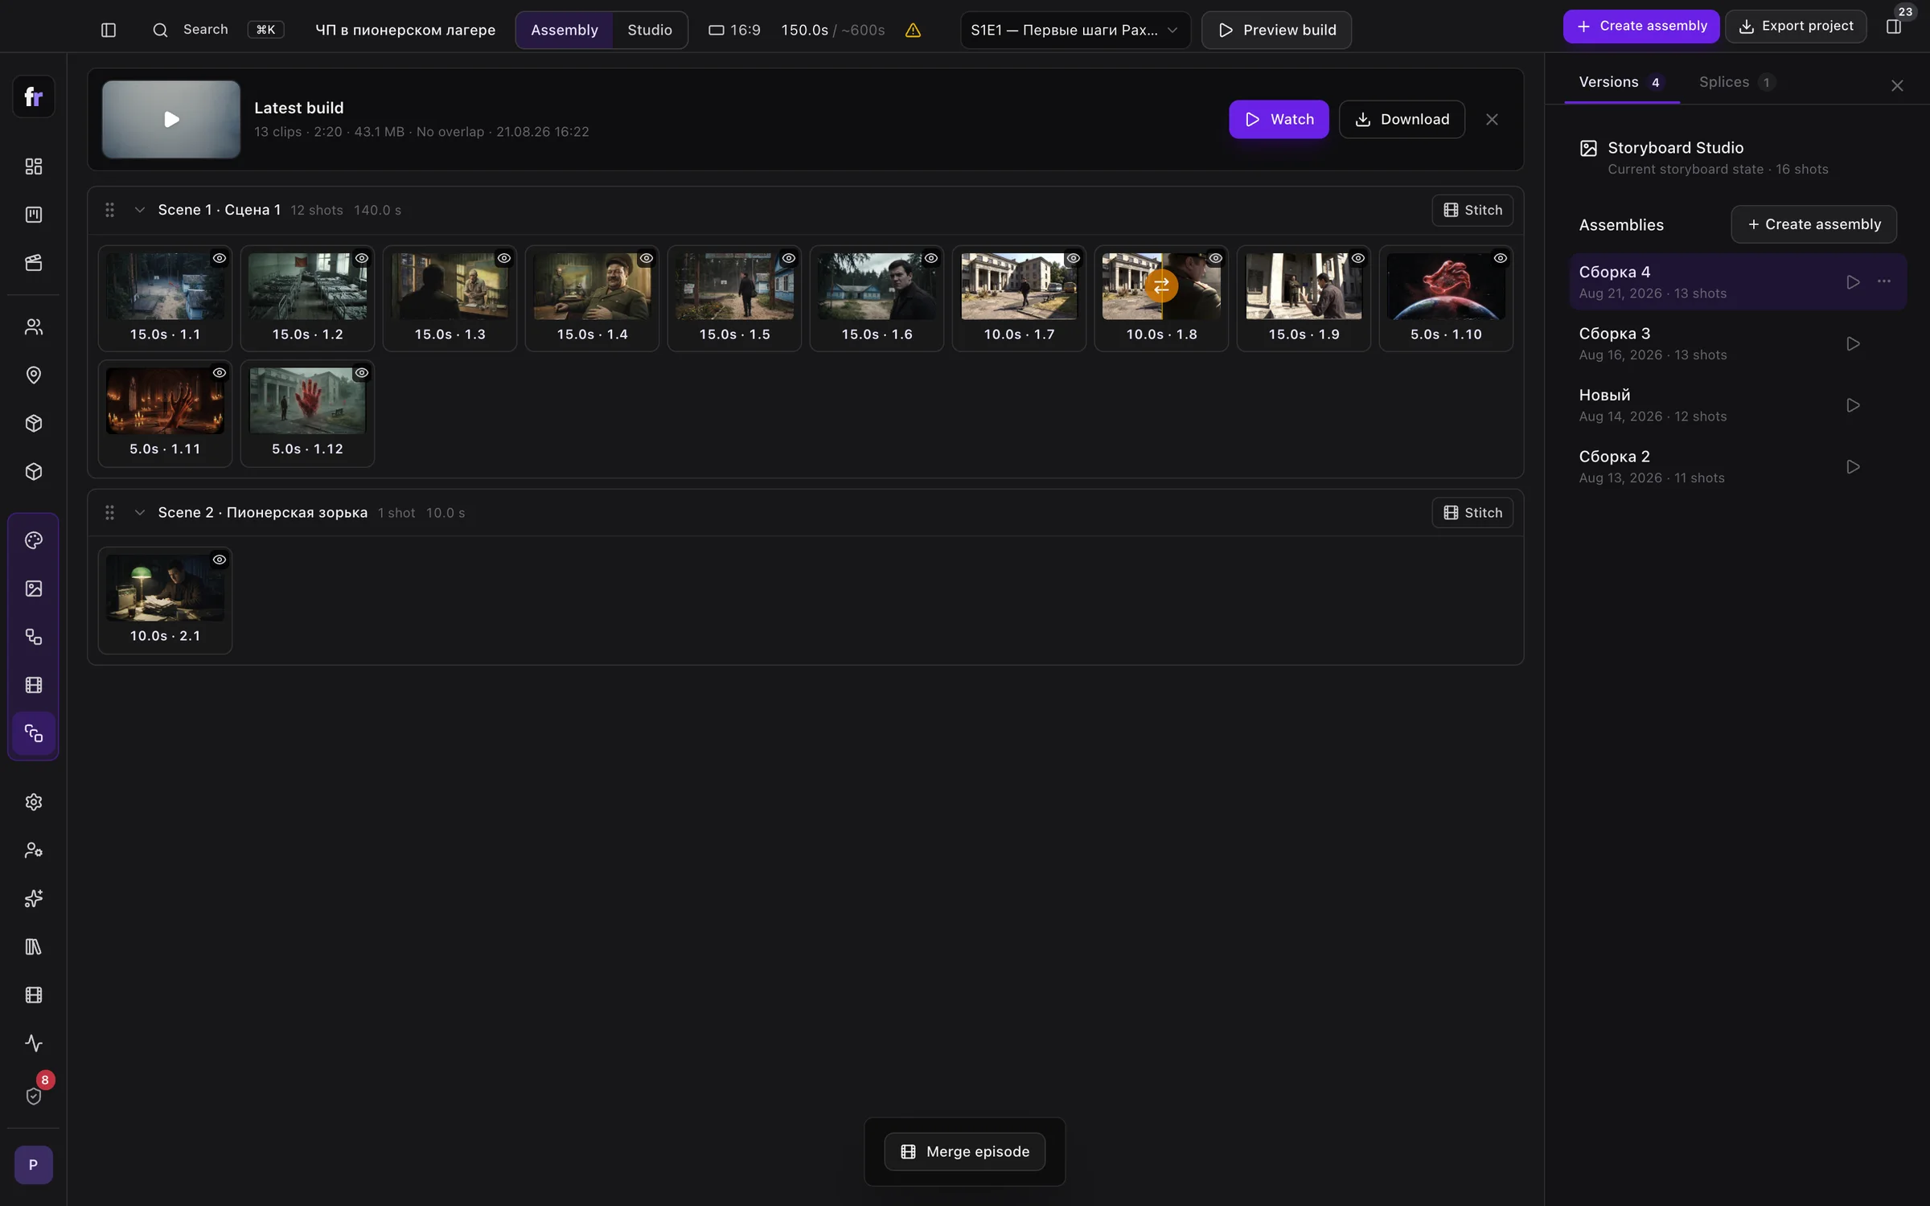The width and height of the screenshot is (1930, 1206).
Task: Select the Assembly mode tab
Action: pos(565,30)
